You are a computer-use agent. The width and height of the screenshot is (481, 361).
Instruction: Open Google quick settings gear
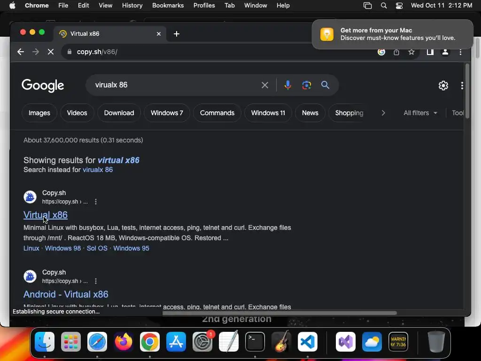click(443, 86)
